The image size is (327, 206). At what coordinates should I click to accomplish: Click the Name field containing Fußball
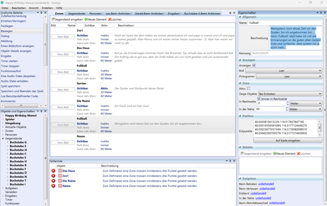pyautogui.click(x=285, y=23)
